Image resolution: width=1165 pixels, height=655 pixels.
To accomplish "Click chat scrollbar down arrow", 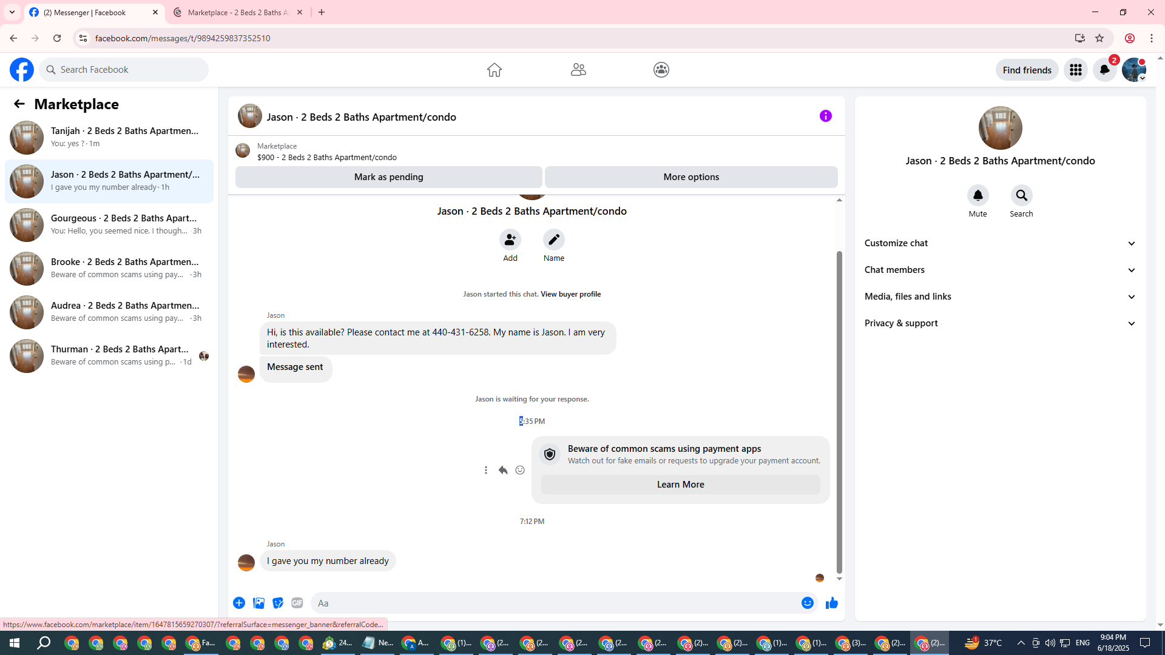I will tap(839, 579).
